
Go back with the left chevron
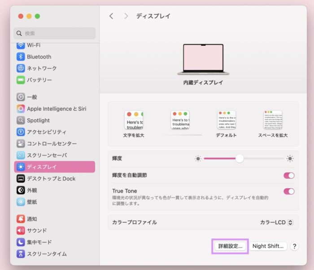point(111,16)
